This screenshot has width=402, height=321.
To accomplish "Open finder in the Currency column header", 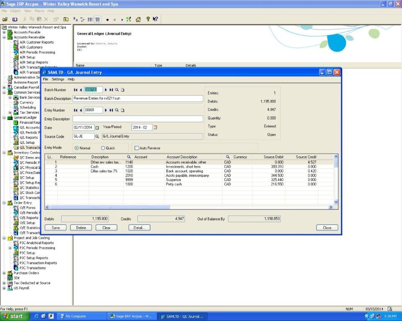I will pos(228,157).
